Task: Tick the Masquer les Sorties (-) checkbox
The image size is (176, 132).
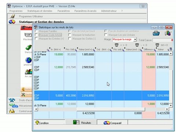Action: coord(70,38)
